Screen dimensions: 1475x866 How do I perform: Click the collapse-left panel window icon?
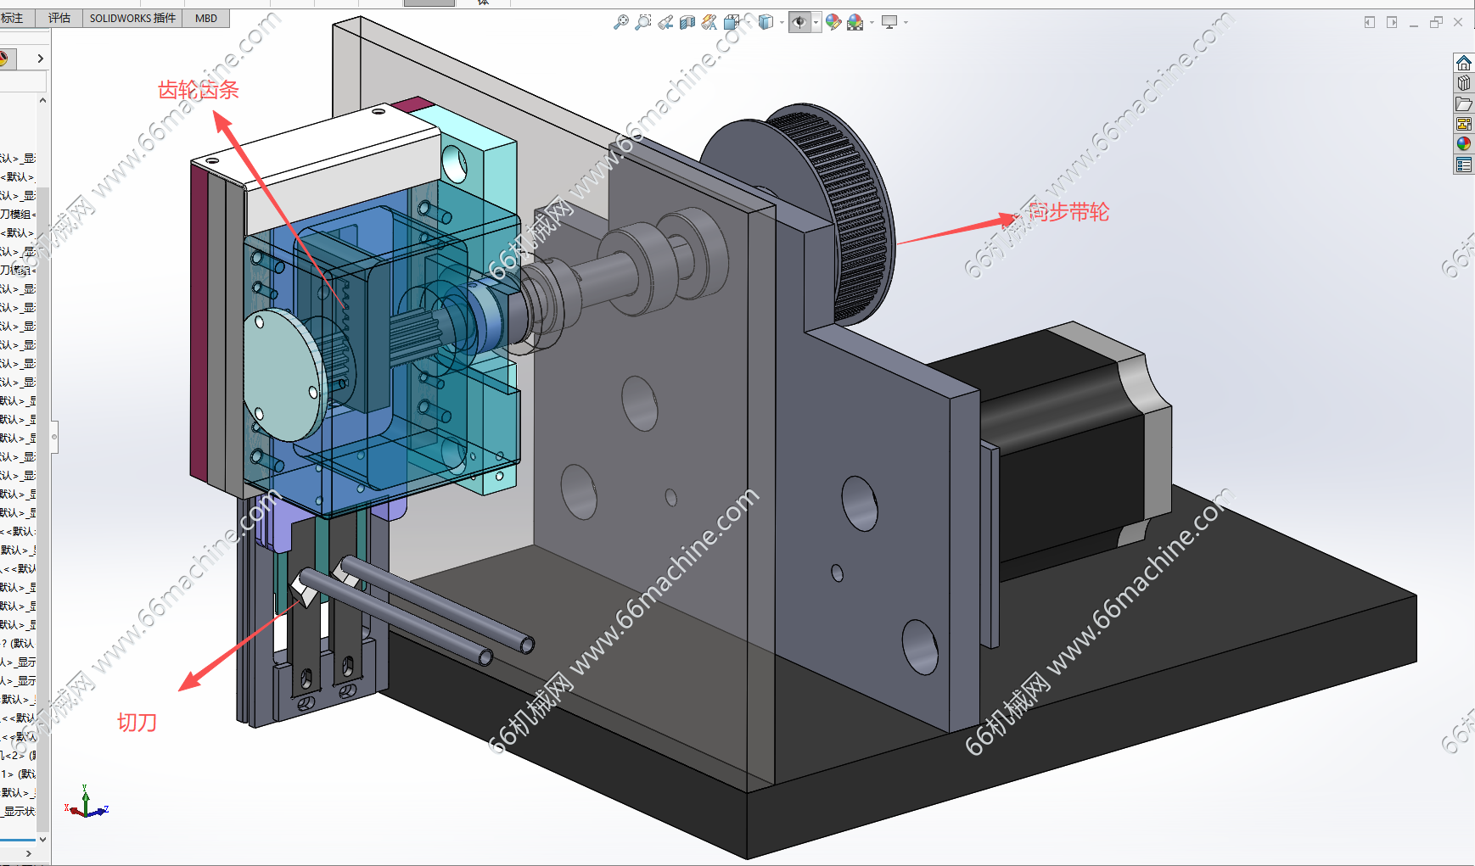coord(1370,22)
